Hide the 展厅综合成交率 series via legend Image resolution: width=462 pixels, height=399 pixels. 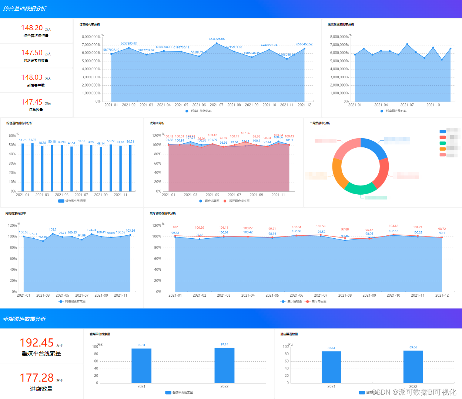(225, 201)
